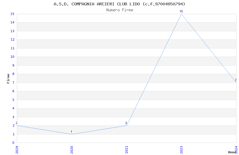Image resolution: width=239 pixels, height=155 pixels.
Task: Select the 2020 x-axis year label
Action: pyautogui.click(x=72, y=150)
